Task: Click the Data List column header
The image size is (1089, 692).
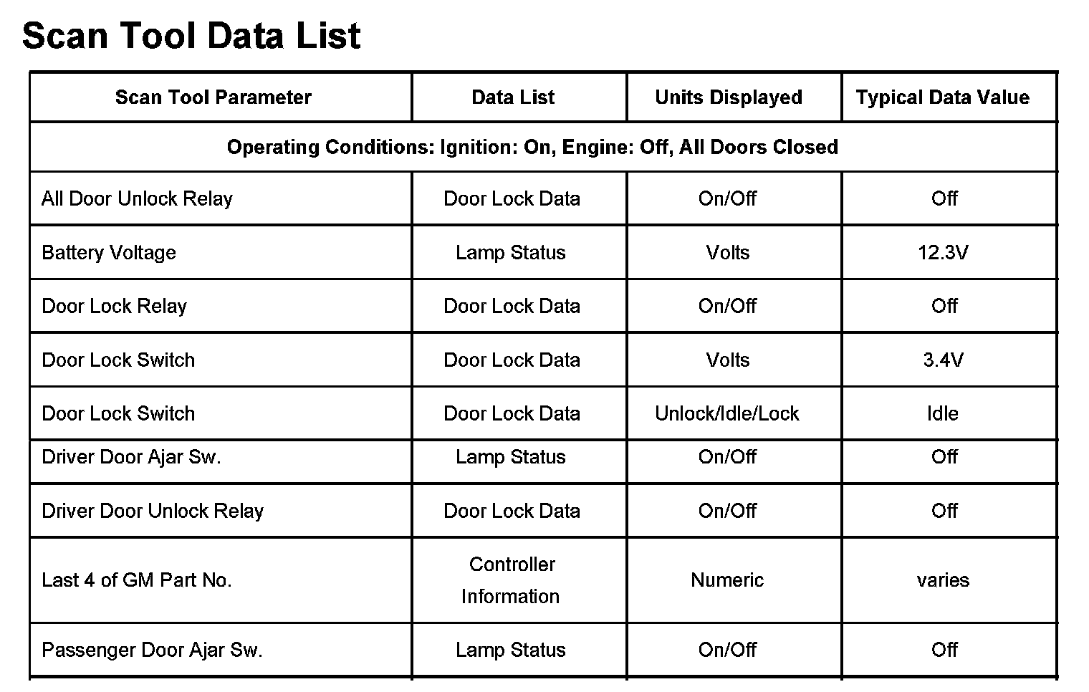Action: [x=513, y=97]
